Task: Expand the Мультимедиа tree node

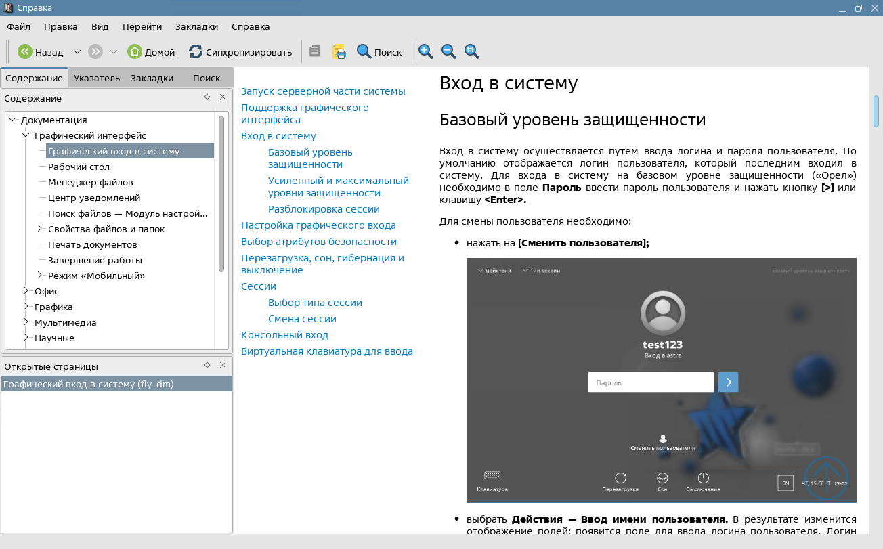Action: (x=26, y=322)
